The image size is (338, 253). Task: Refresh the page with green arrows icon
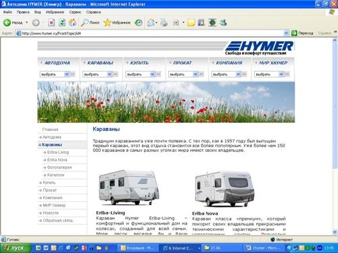pyautogui.click(x=62, y=22)
